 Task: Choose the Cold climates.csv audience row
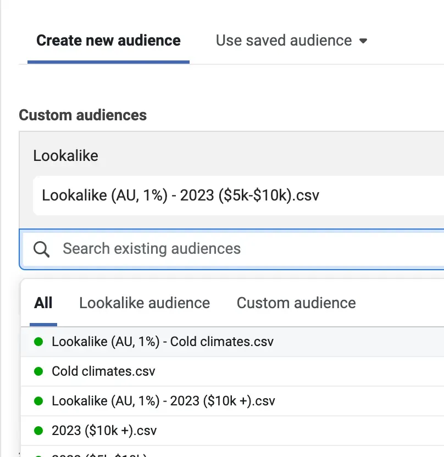232,372
